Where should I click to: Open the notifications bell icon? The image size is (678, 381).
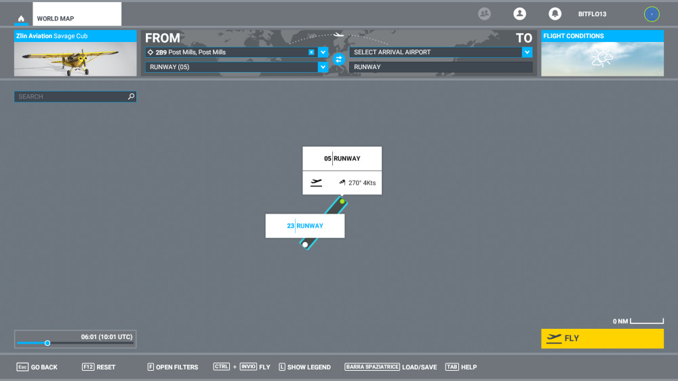555,14
